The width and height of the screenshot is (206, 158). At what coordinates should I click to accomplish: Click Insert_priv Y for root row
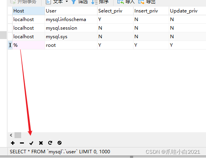[x=151, y=45]
